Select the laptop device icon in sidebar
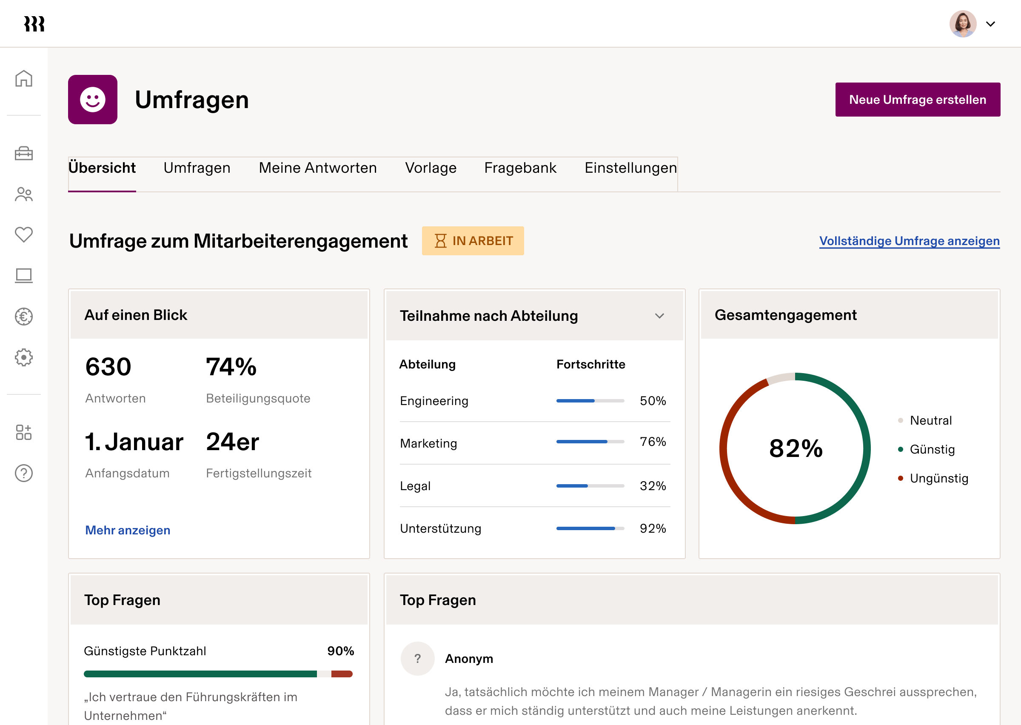 pos(24,276)
